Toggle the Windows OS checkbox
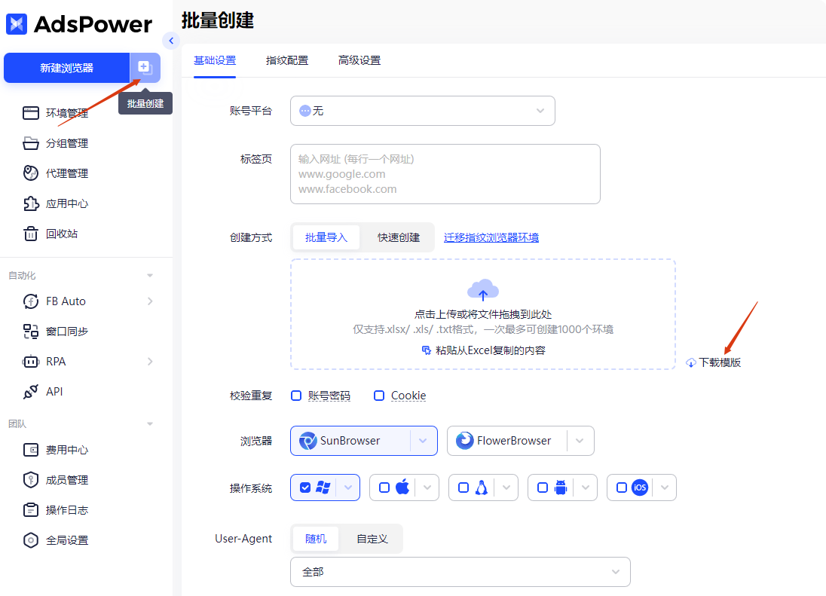826x596 pixels. tap(305, 487)
